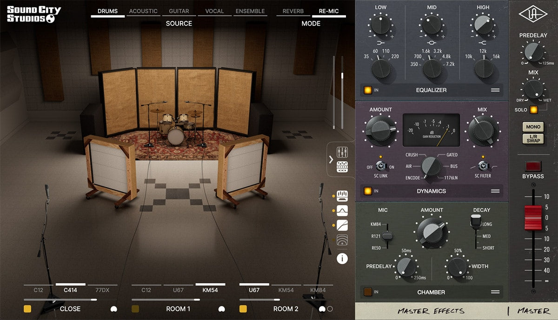Open the info panel icon
The image size is (558, 320).
coord(342,258)
